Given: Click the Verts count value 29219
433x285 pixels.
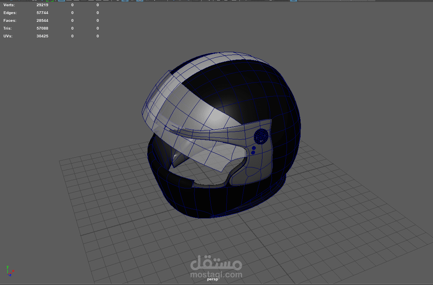Looking at the screenshot, I should click(42, 5).
